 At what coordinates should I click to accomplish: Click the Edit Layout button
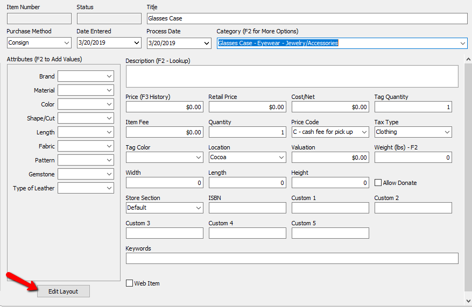[63, 291]
